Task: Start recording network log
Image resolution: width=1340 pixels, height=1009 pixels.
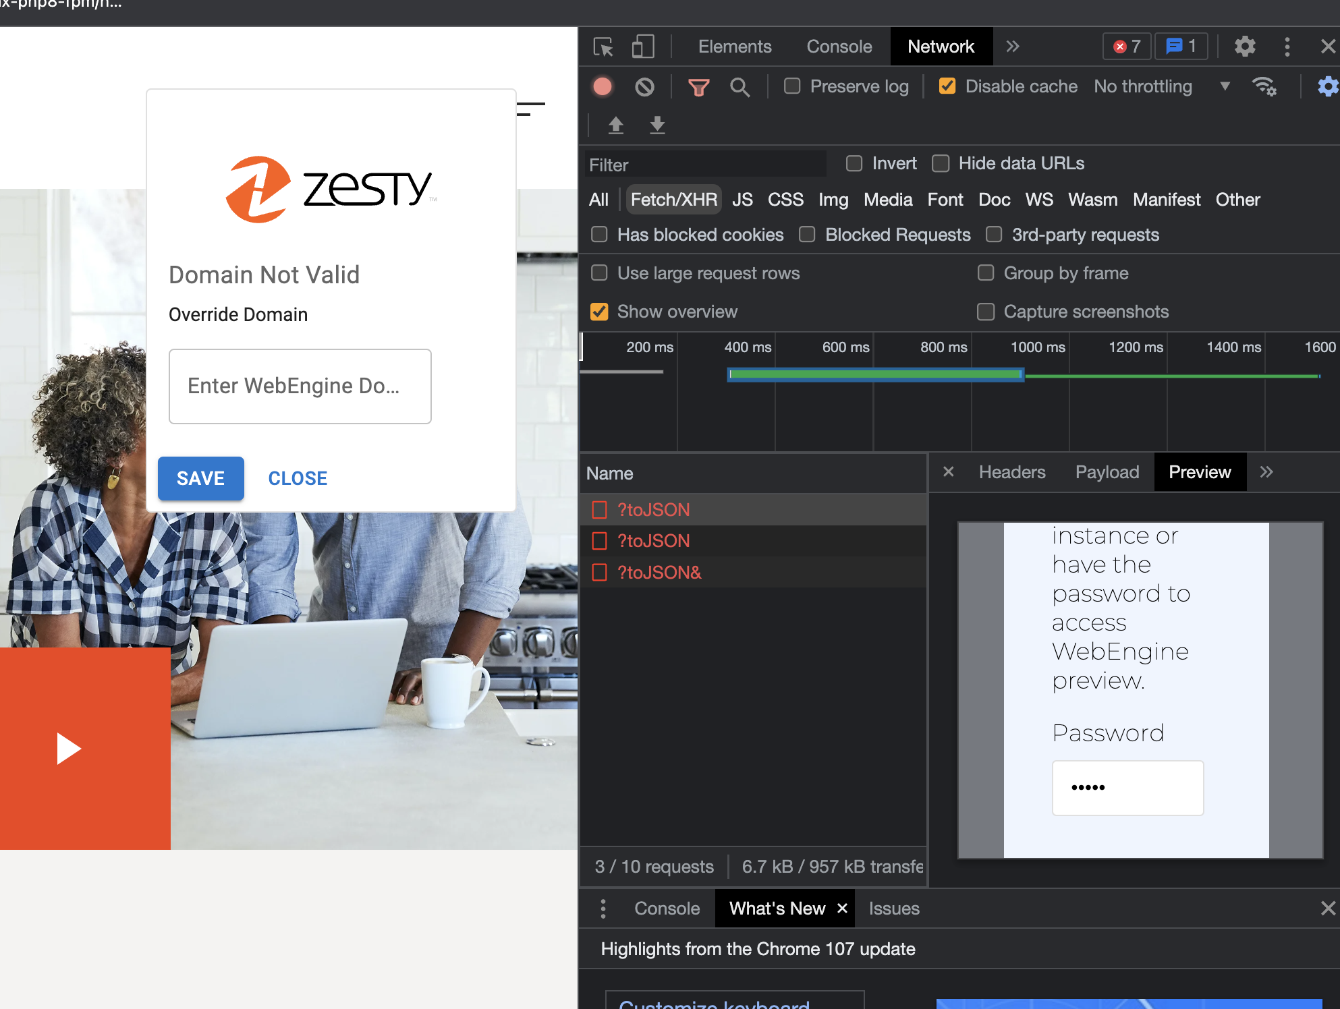Action: click(x=603, y=86)
